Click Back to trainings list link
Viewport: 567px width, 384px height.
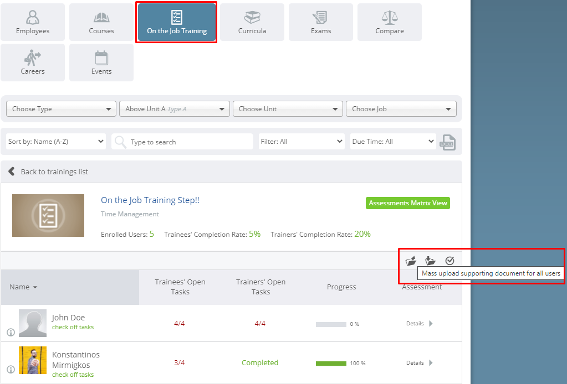pyautogui.click(x=54, y=172)
